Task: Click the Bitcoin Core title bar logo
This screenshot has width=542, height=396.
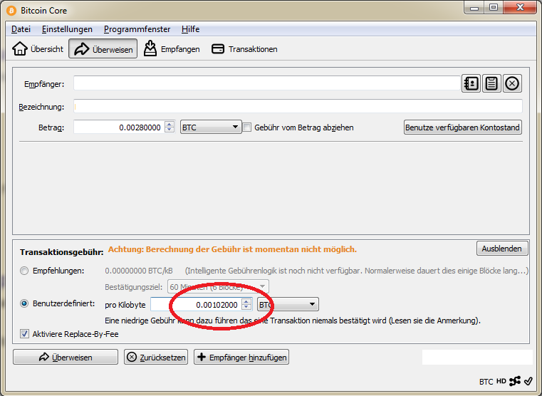Action: pyautogui.click(x=11, y=11)
